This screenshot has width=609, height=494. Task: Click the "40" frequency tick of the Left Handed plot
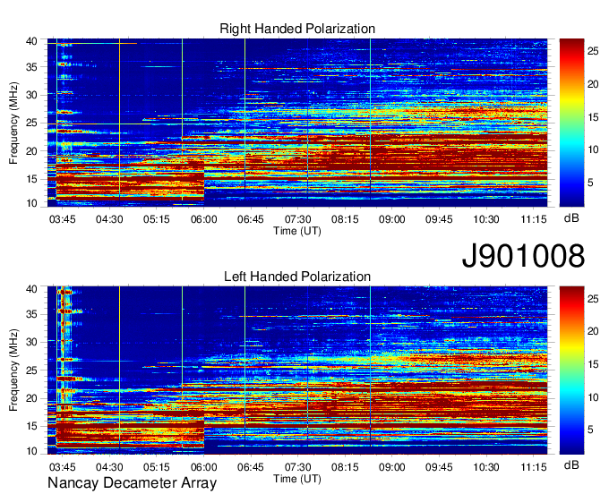tap(31, 289)
